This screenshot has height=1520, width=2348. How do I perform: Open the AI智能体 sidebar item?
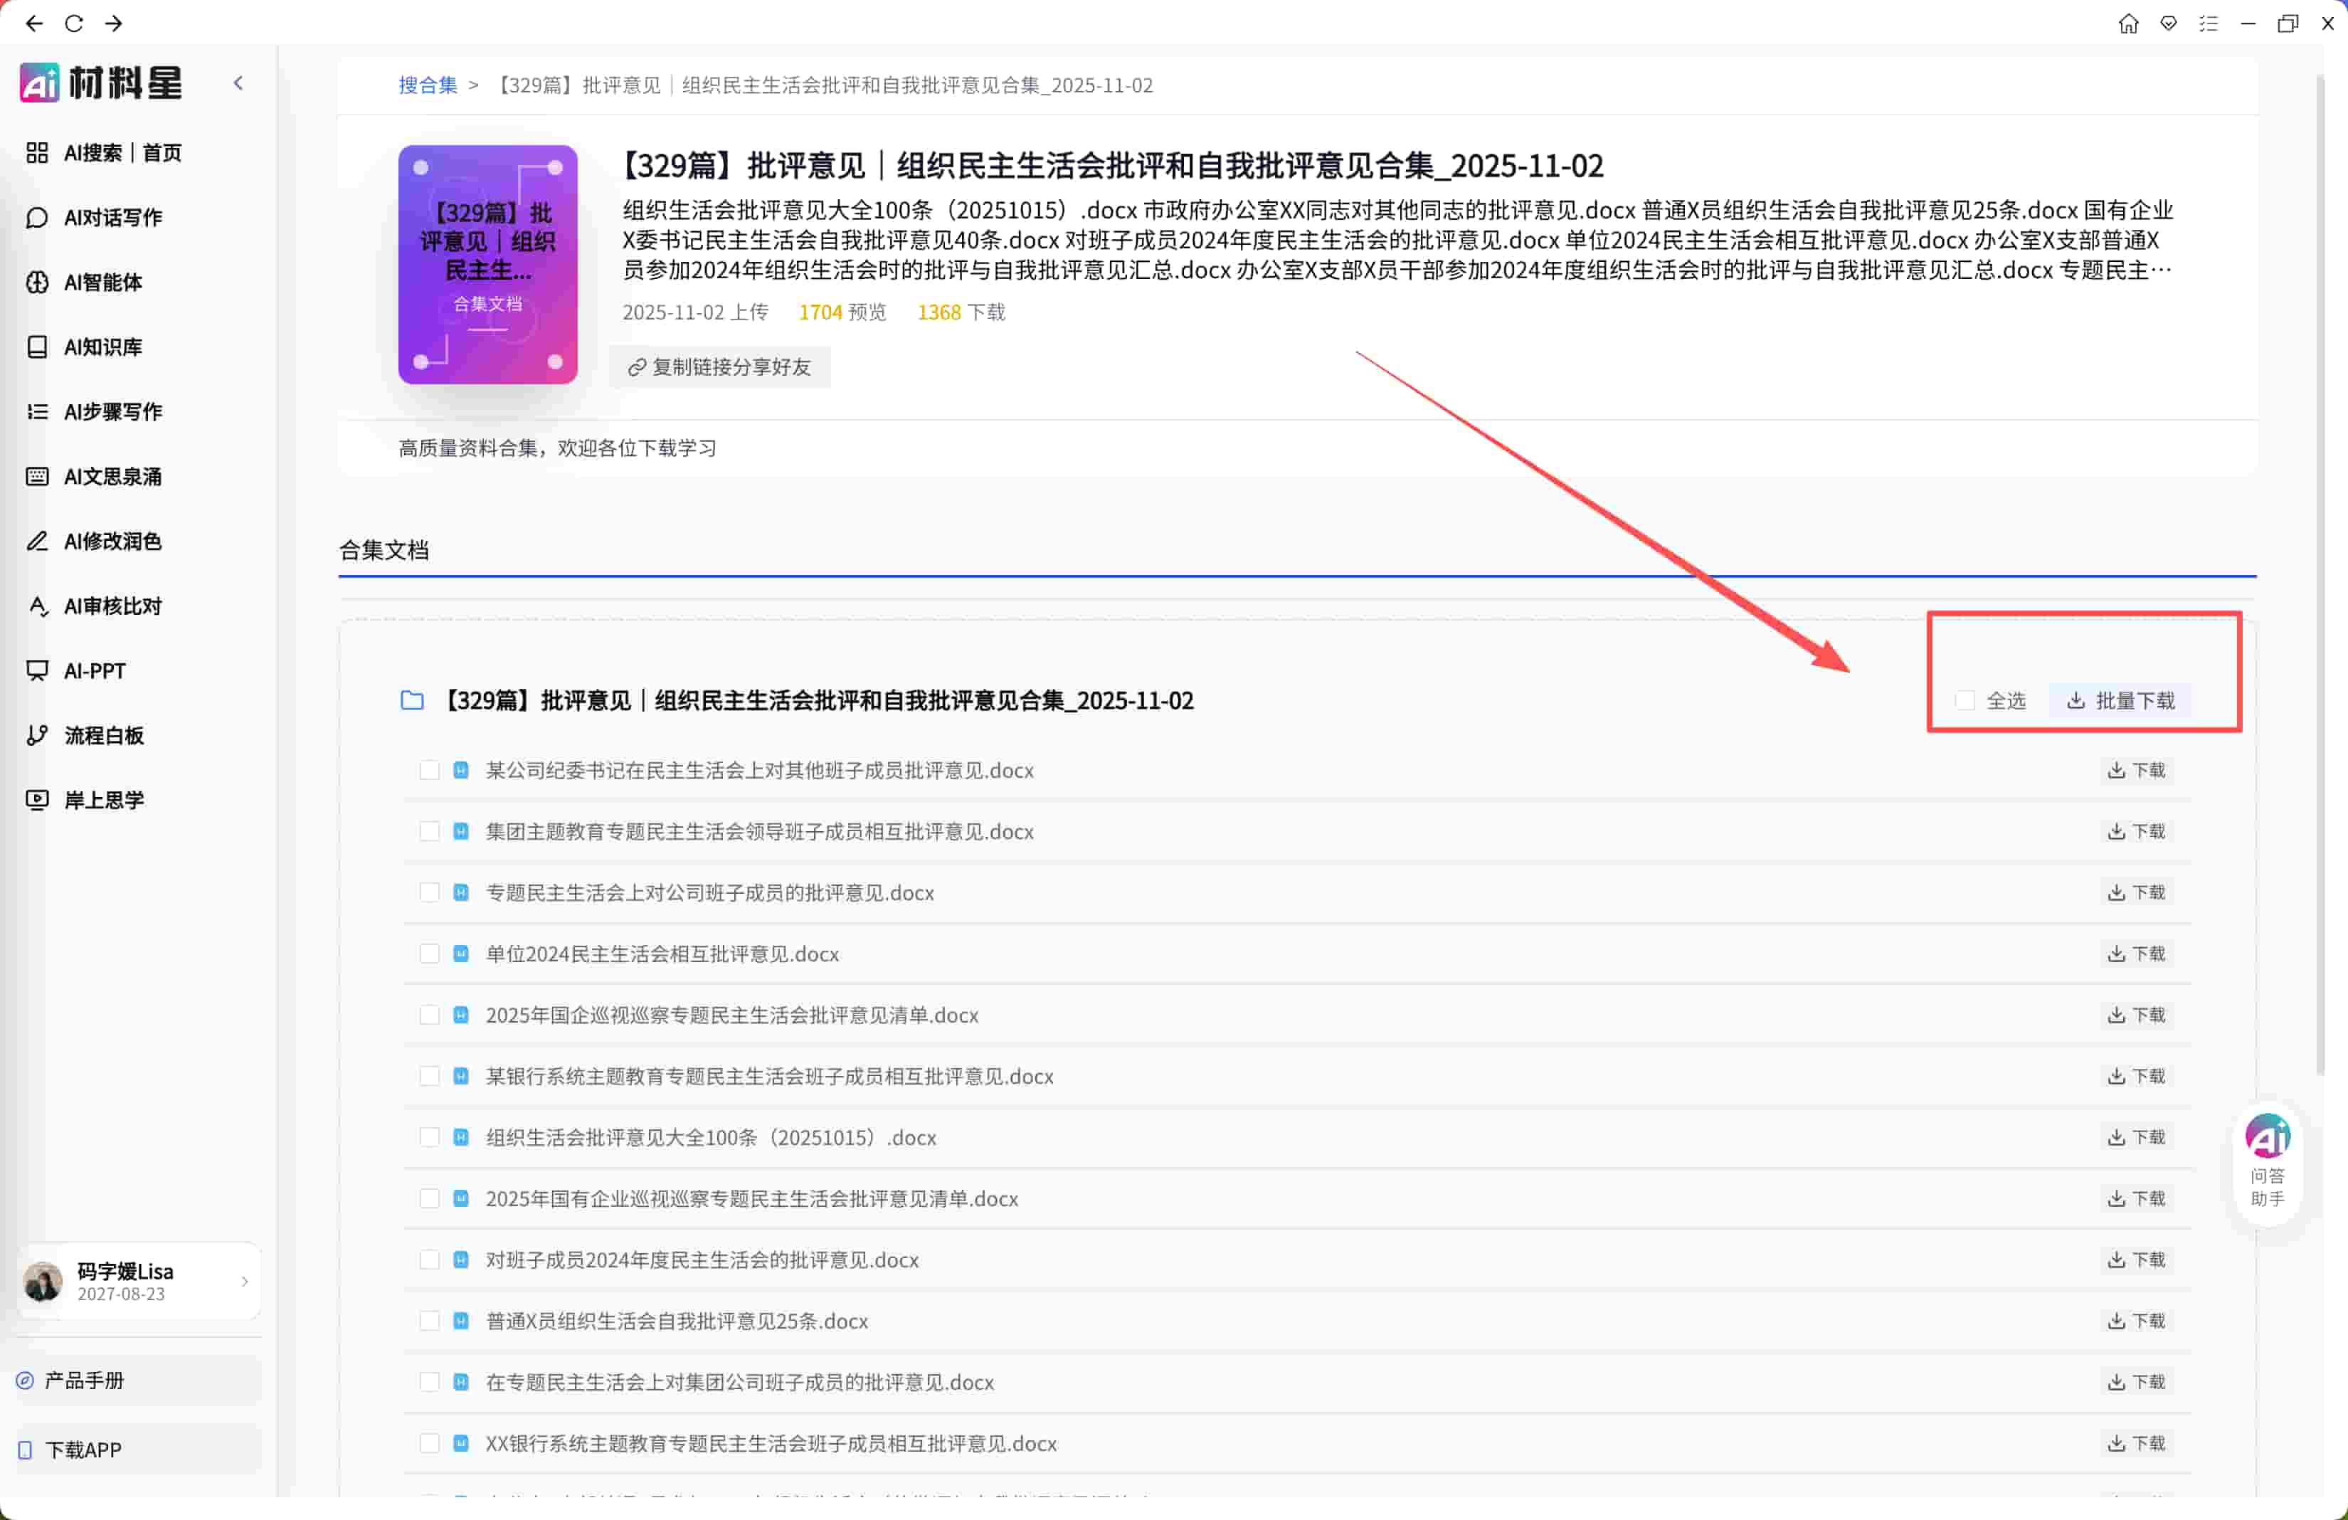102,282
